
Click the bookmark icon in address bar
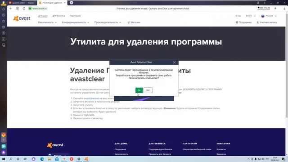point(275,9)
